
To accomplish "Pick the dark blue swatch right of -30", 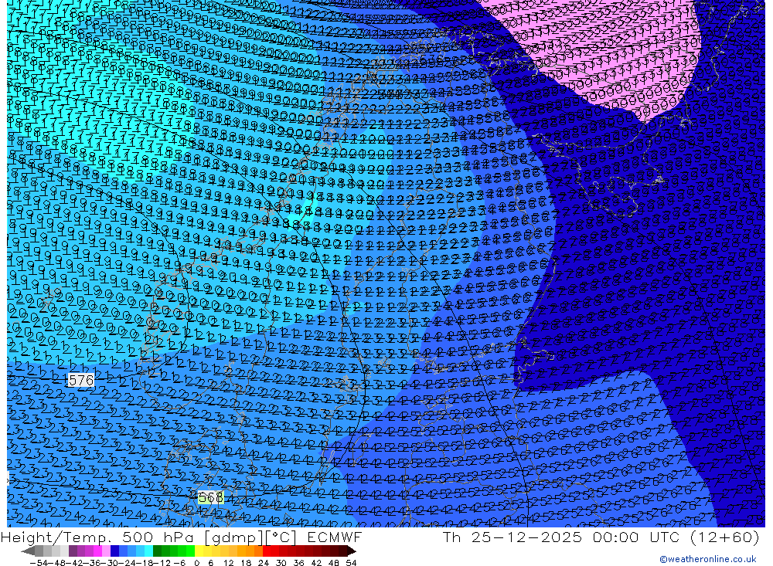I will click(114, 551).
